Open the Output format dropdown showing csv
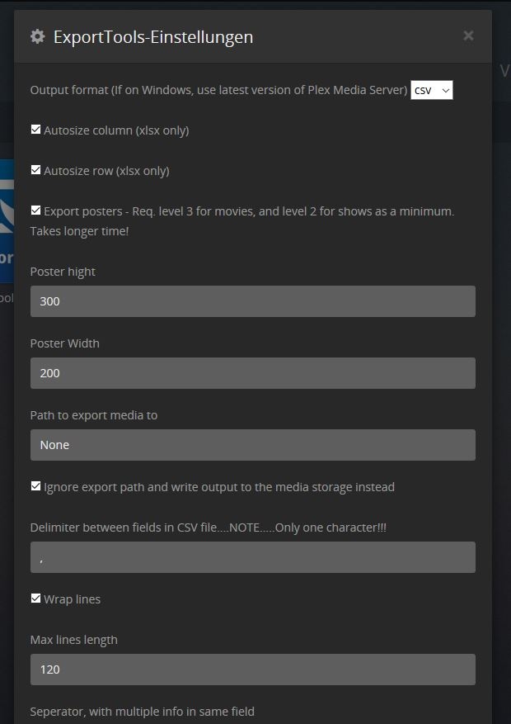 pos(432,90)
